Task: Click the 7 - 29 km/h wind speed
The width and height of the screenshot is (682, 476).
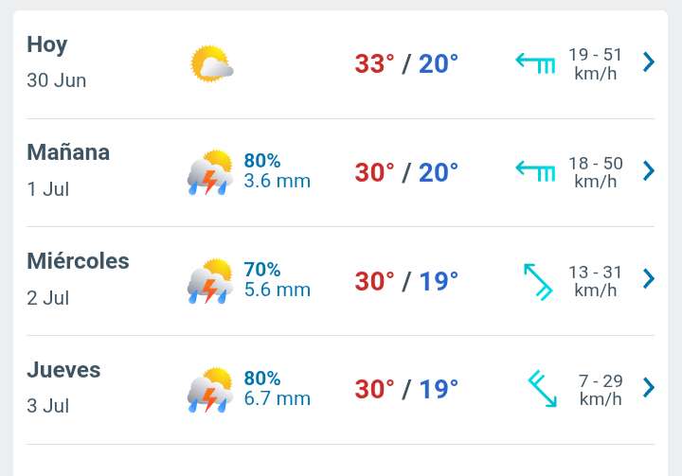Action: [601, 390]
